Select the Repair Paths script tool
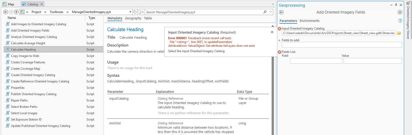 (19, 100)
